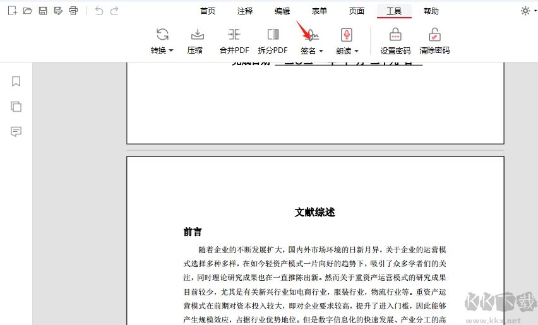Click the 文献综述 heading in the document
This screenshot has width=538, height=325.
coord(314,212)
